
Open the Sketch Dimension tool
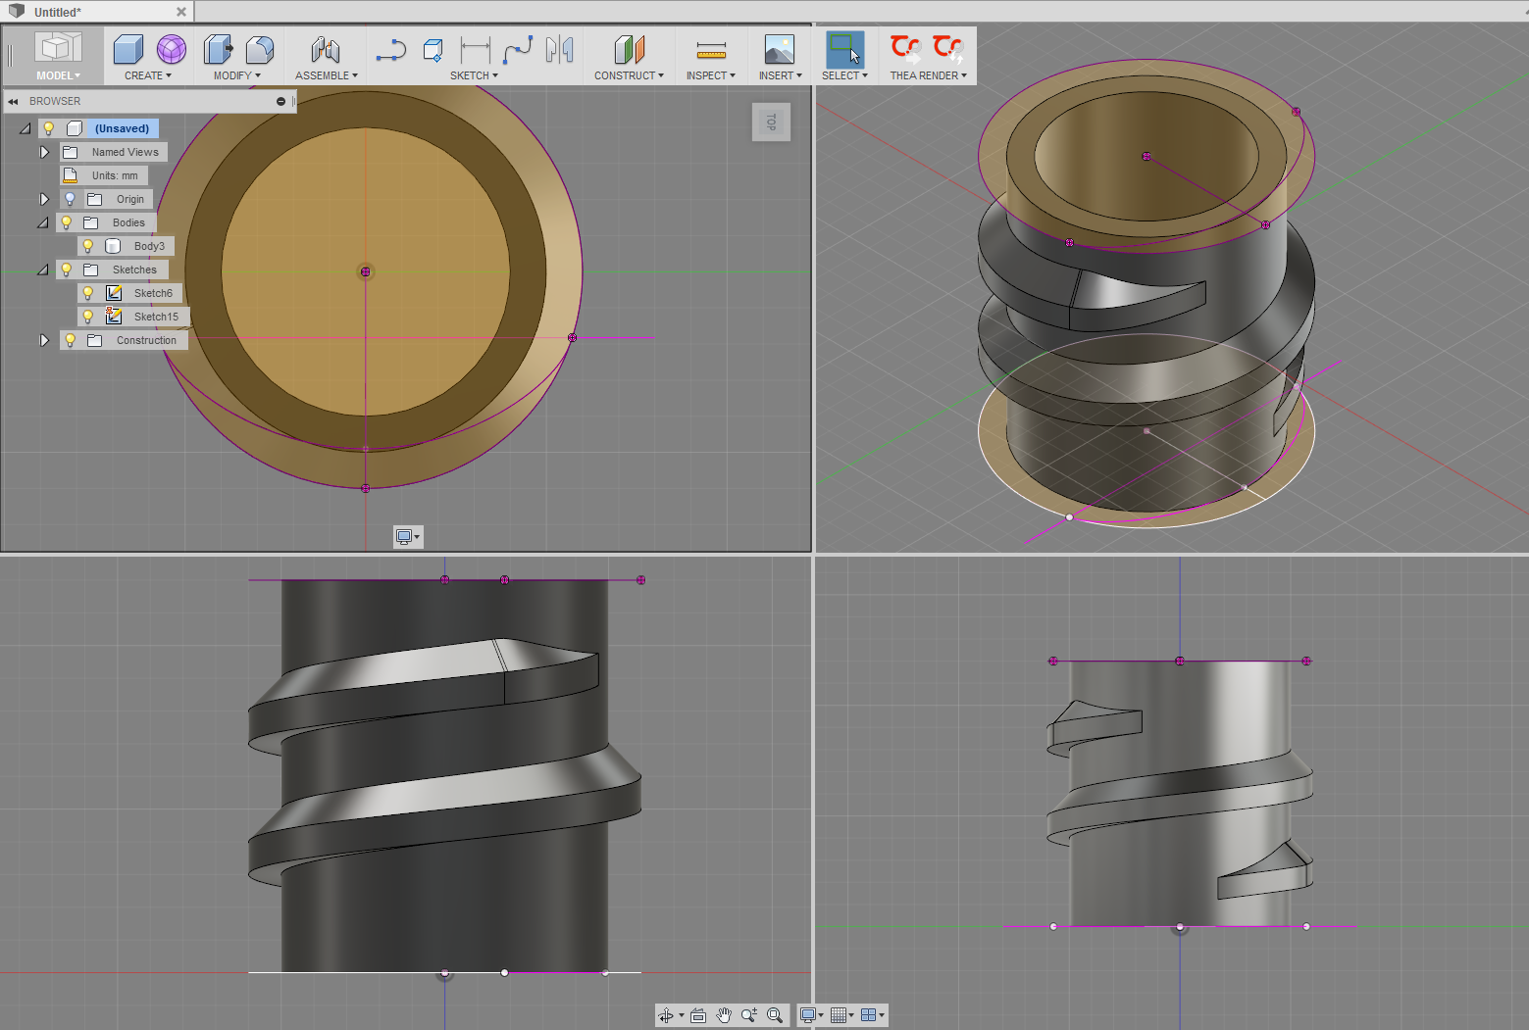474,46
